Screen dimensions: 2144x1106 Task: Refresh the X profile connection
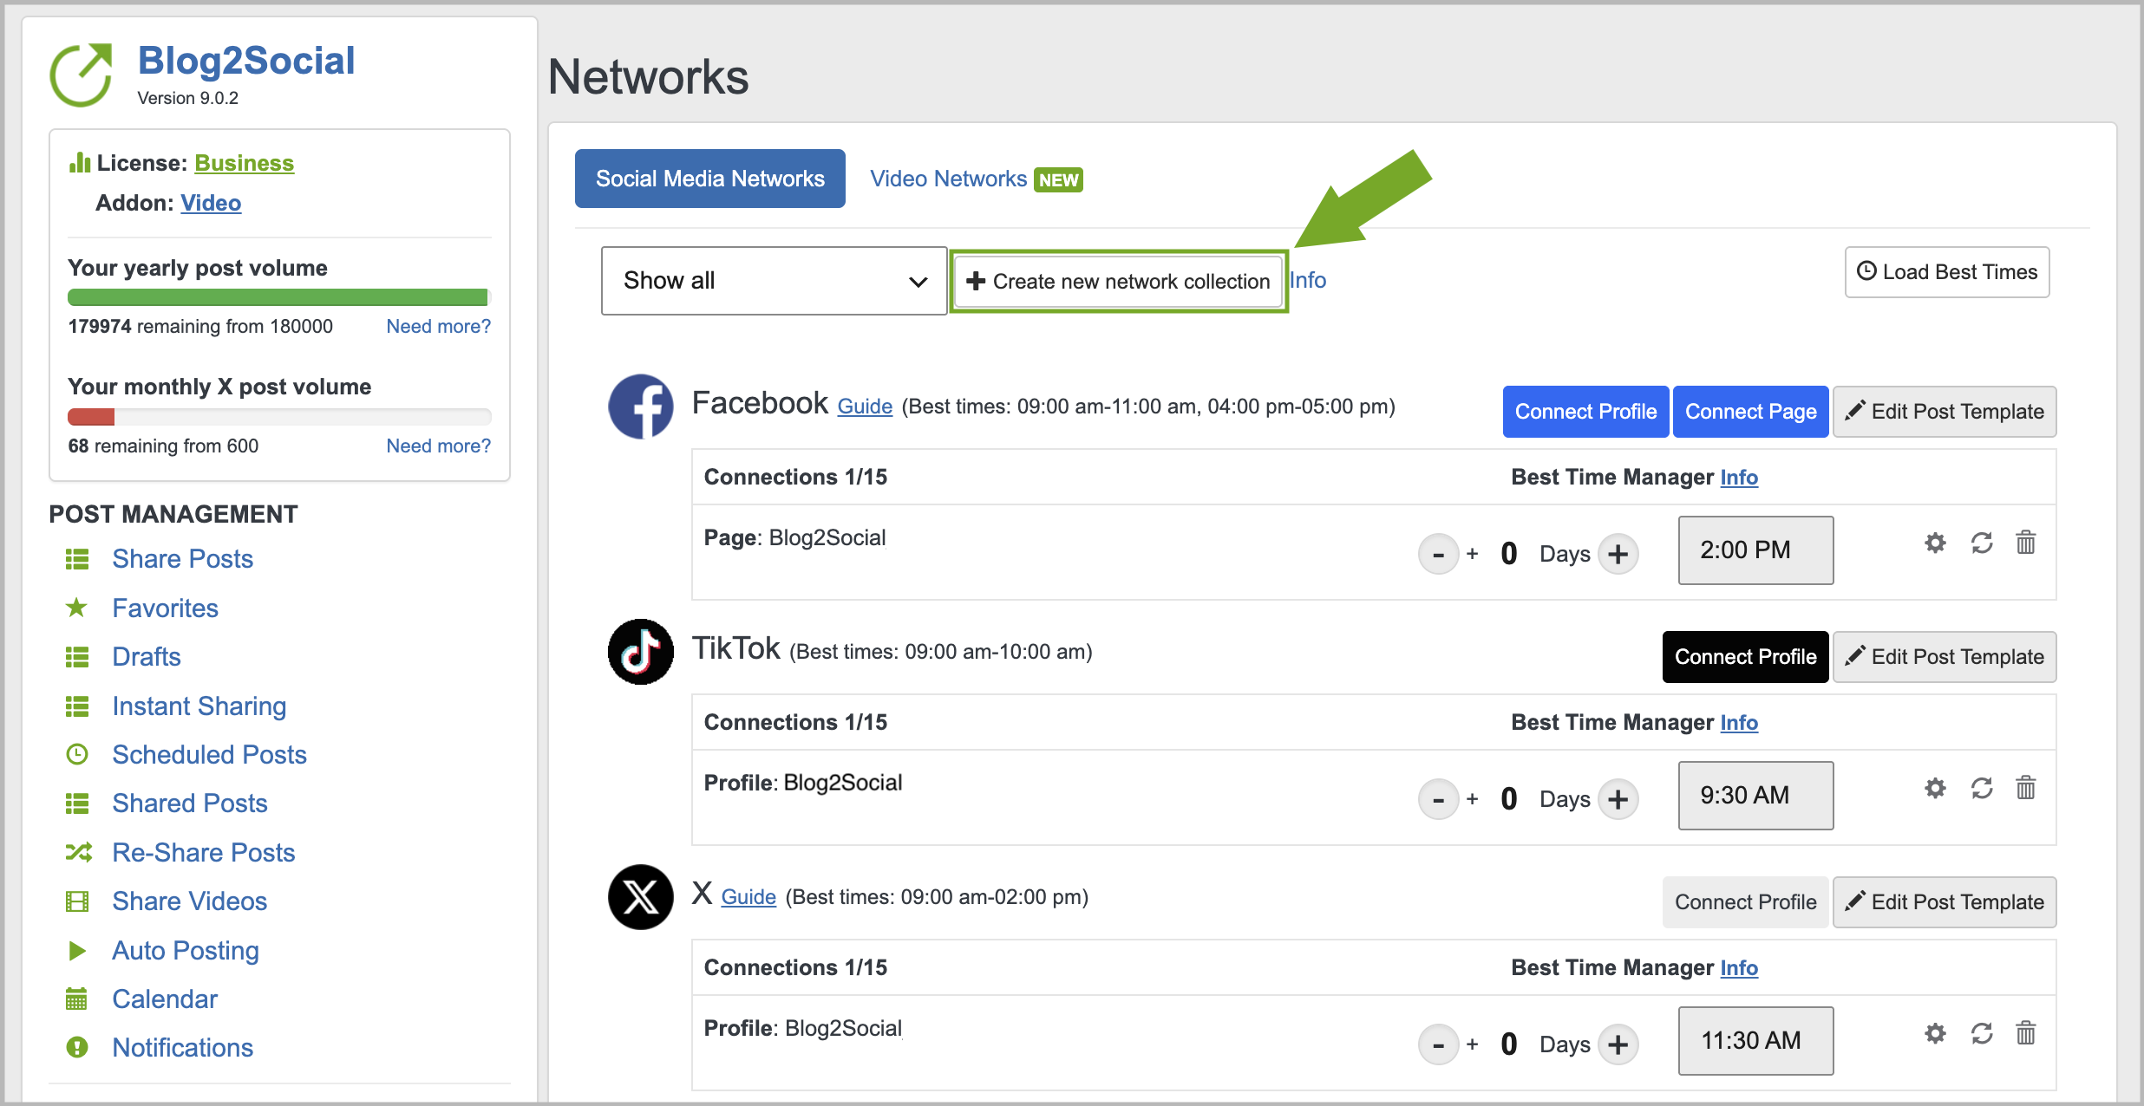click(1982, 1034)
